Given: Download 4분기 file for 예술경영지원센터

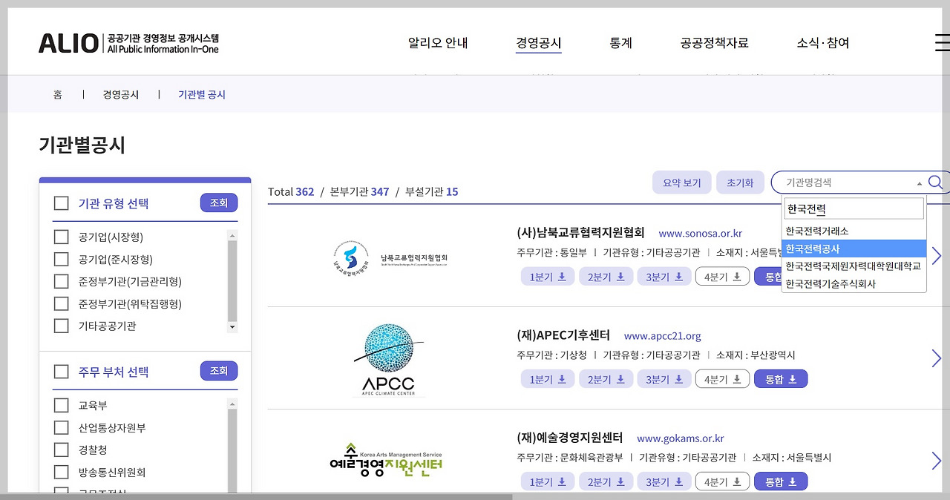Looking at the screenshot, I should 722,481.
